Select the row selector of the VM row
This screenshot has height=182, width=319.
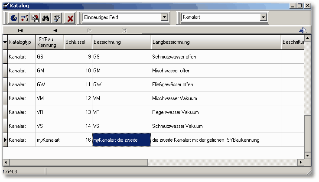(5, 98)
